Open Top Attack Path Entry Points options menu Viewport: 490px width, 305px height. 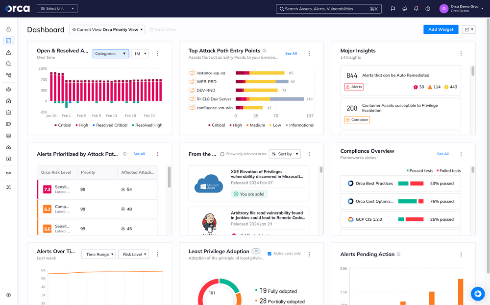coord(309,53)
